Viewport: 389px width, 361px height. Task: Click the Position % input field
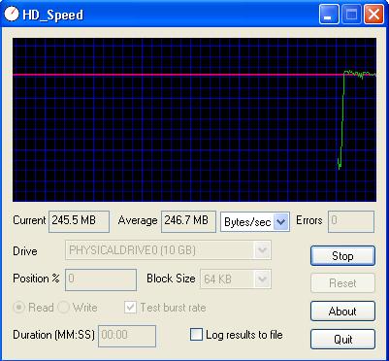tap(101, 279)
